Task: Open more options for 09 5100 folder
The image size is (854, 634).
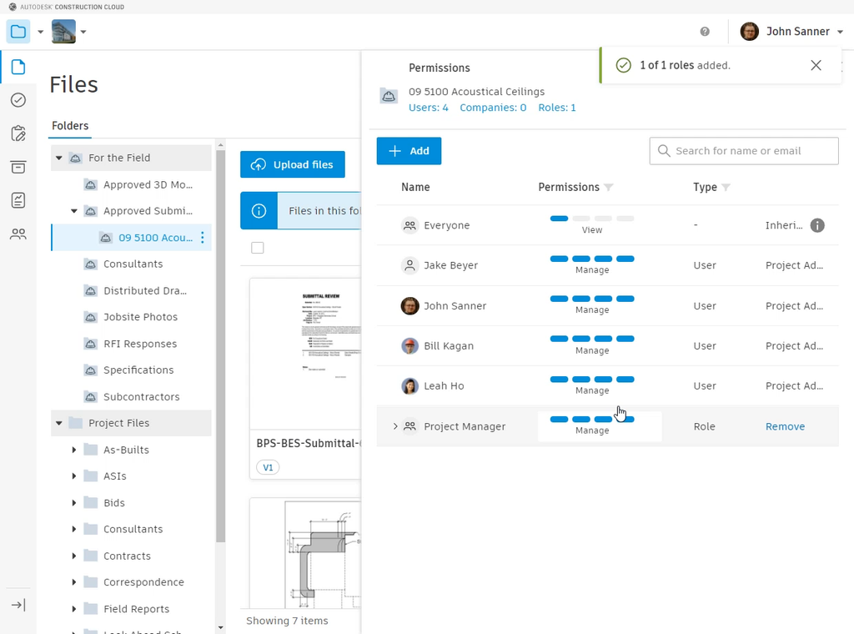Action: (202, 238)
